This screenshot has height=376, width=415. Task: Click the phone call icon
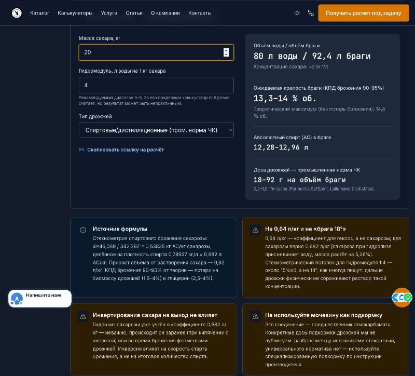point(311,13)
